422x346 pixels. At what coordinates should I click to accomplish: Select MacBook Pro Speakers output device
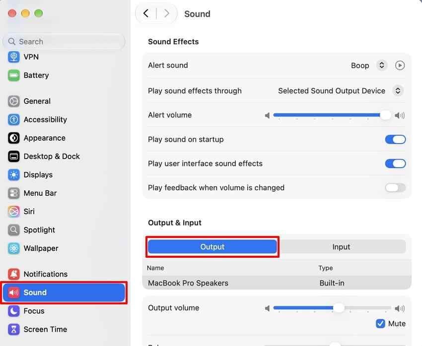[x=277, y=283]
